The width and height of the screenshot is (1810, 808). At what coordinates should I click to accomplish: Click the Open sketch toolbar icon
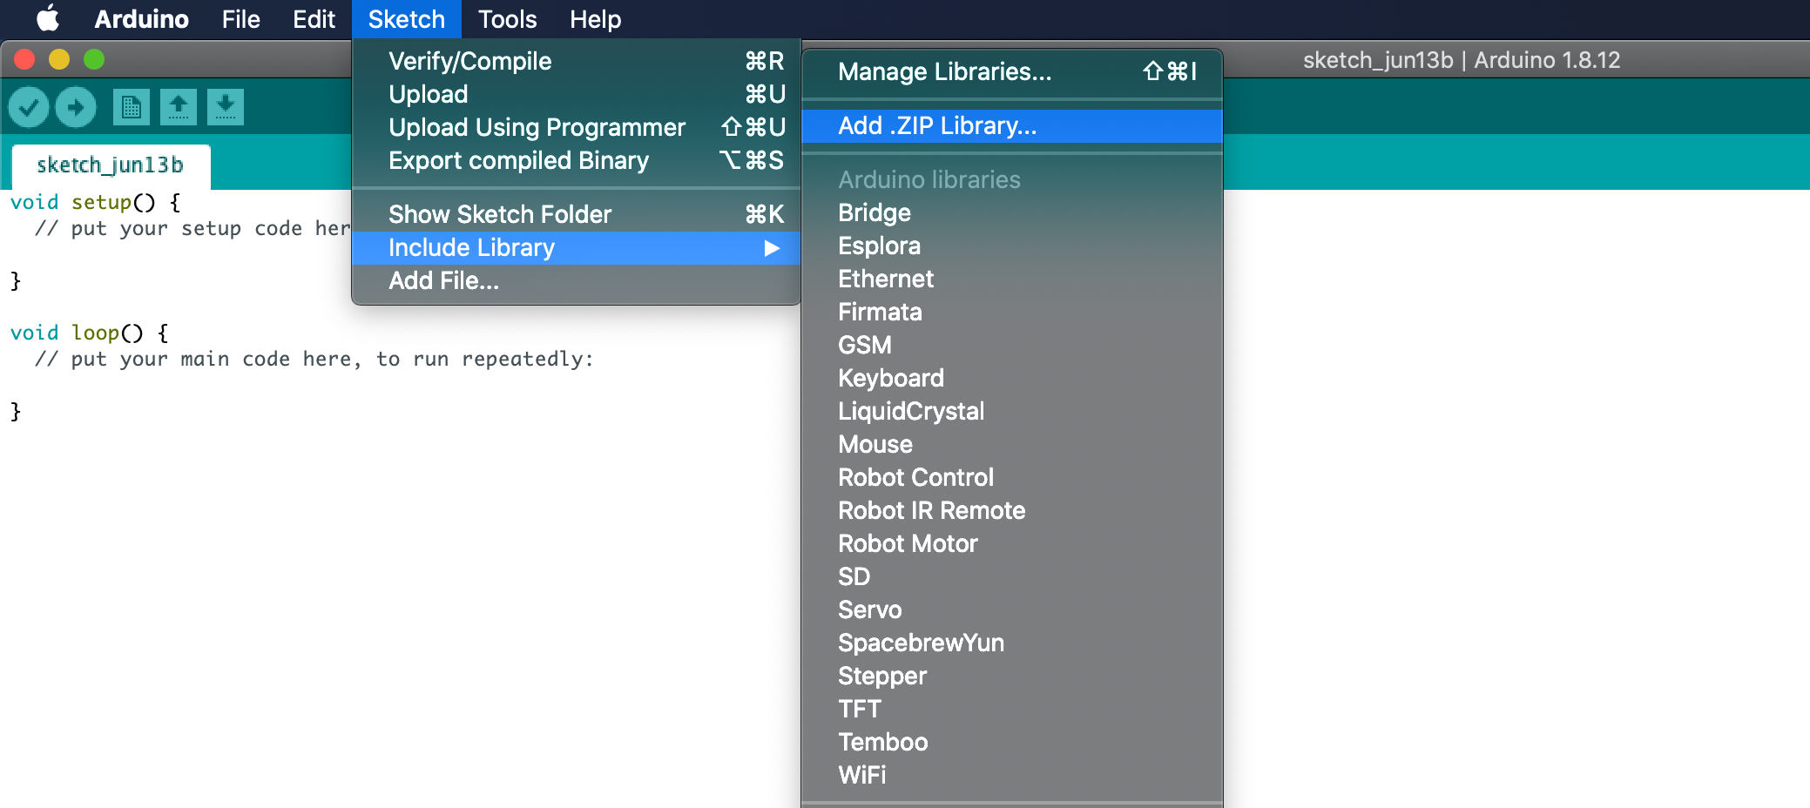click(x=179, y=106)
